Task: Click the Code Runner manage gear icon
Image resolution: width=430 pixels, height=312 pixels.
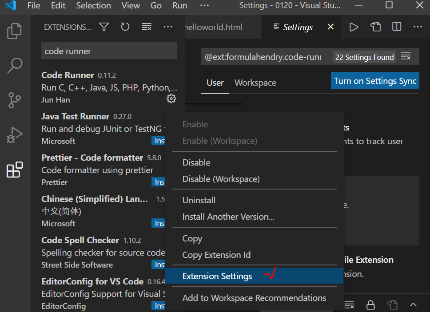Action: coord(171,99)
